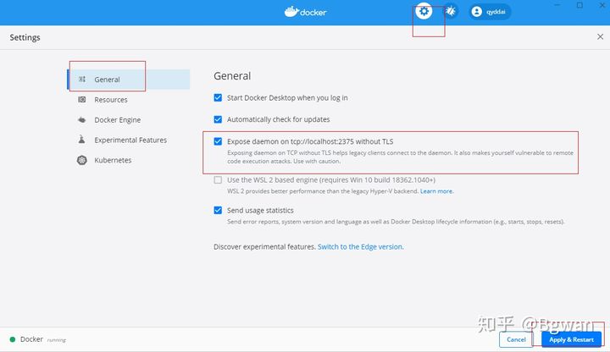Image resolution: width=610 pixels, height=352 pixels.
Task: Click the Docker whale logo
Action: coord(305,12)
